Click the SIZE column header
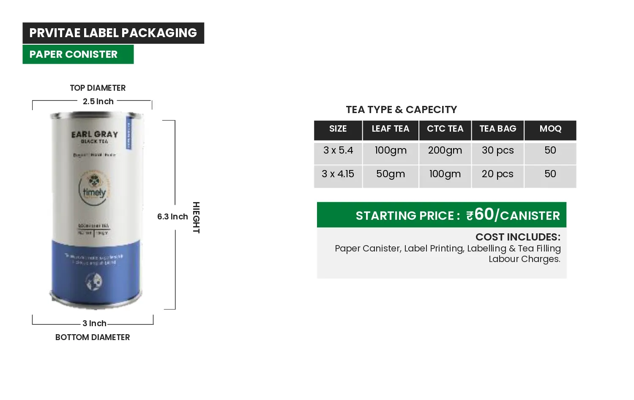The image size is (634, 400). click(x=338, y=130)
